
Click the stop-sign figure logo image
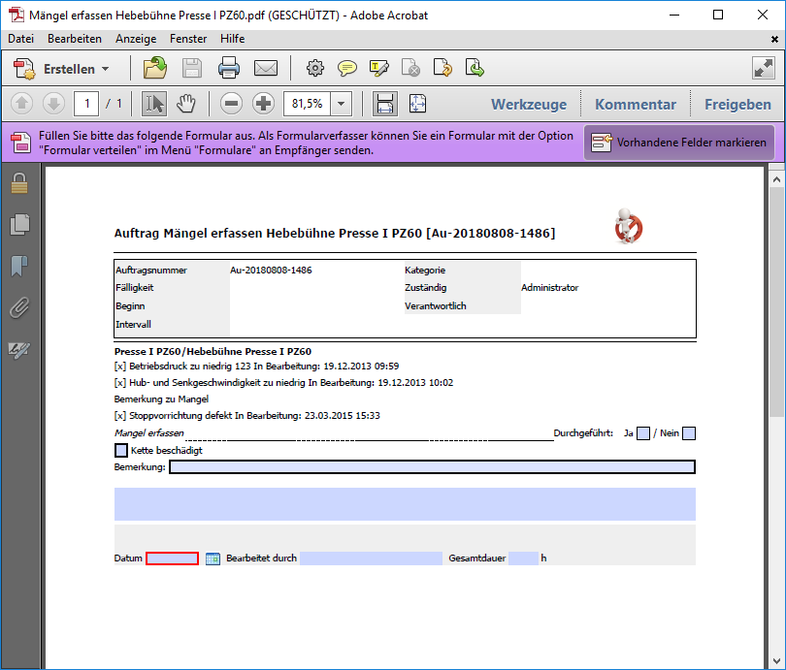628,226
